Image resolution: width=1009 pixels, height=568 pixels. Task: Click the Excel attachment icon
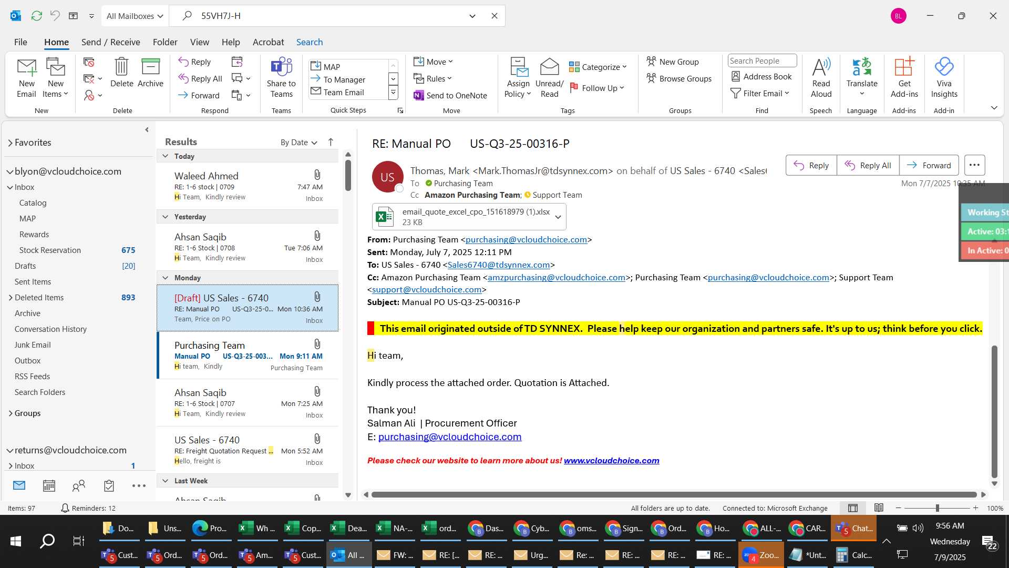[x=384, y=217]
